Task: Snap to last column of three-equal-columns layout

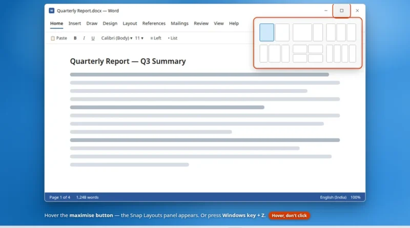Action: 352,32
